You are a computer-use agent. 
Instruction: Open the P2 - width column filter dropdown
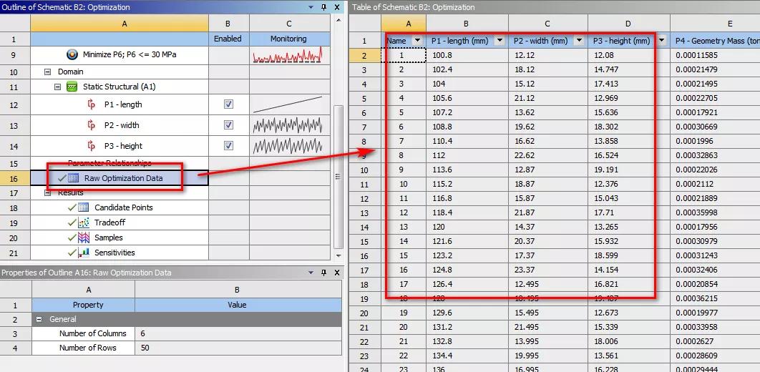point(579,41)
